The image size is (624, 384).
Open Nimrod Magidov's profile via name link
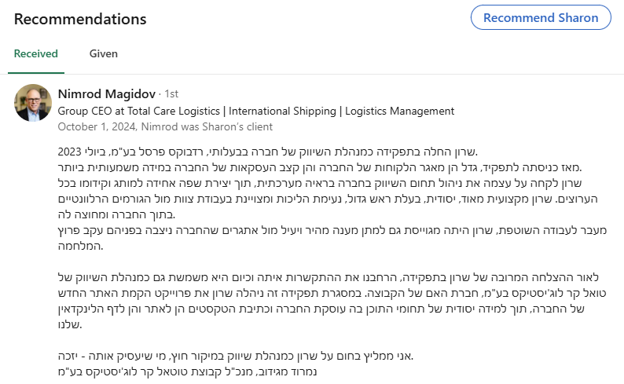[x=107, y=94]
